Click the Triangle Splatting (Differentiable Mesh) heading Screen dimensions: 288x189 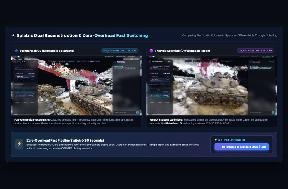[182, 51]
